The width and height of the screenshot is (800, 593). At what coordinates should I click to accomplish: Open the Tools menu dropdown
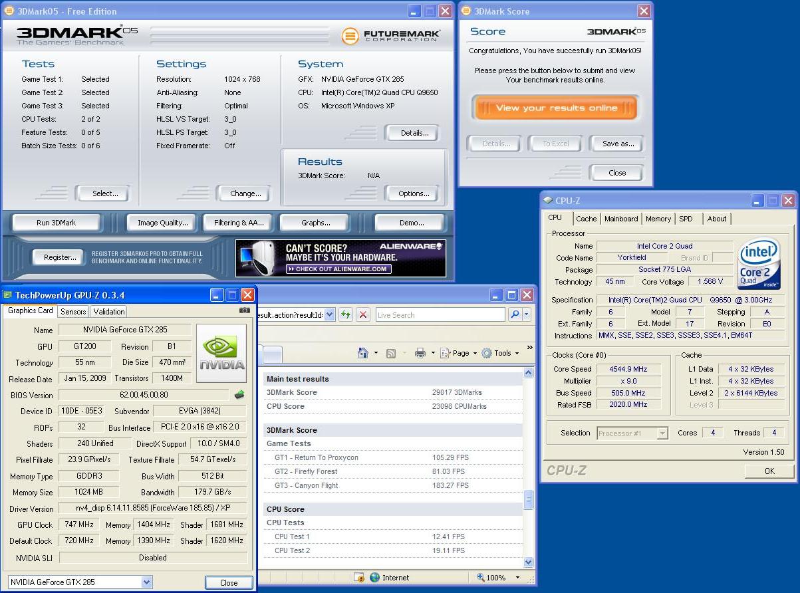[517, 354]
